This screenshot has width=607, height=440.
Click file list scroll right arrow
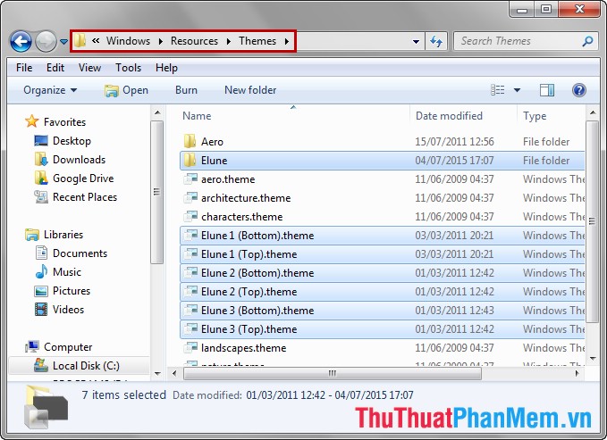click(577, 373)
